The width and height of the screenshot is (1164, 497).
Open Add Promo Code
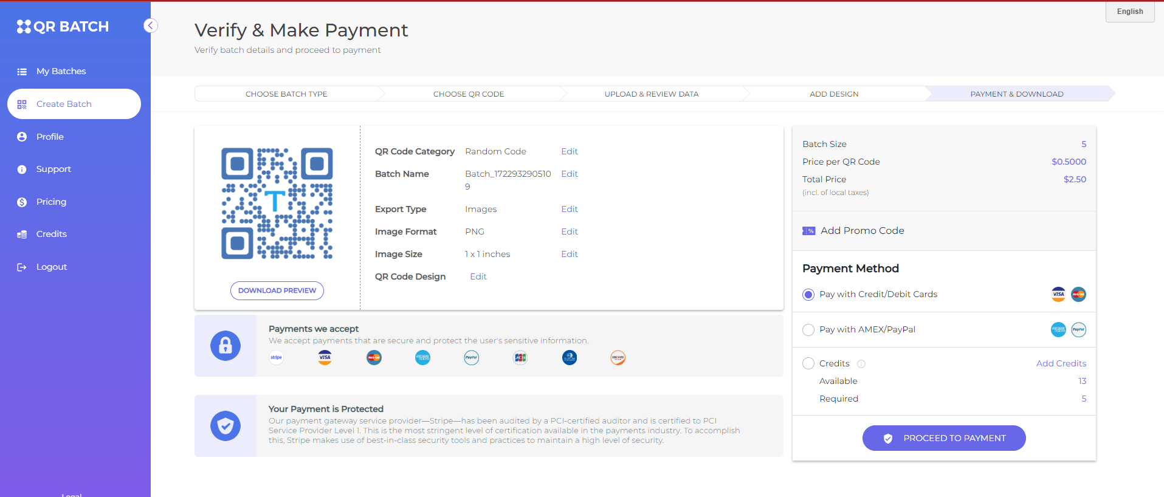point(863,230)
